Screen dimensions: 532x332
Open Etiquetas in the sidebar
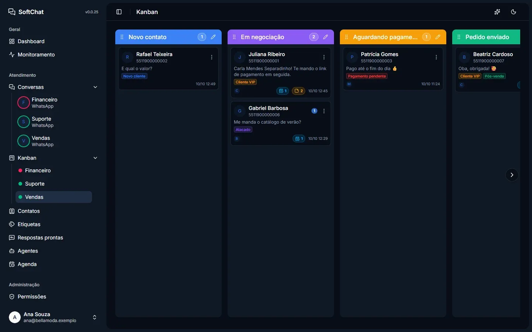[x=53, y=224]
